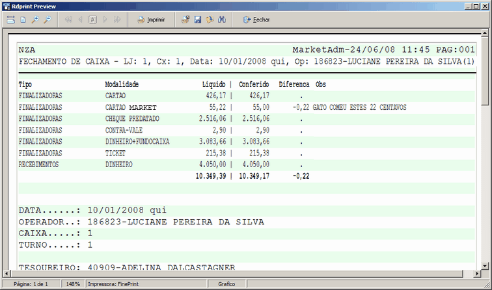Image resolution: width=492 pixels, height=290 pixels.
Task: Click the 10.349,39 liquido total
Action: click(211, 176)
